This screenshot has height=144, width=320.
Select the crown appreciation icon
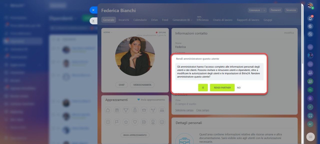[144, 110]
